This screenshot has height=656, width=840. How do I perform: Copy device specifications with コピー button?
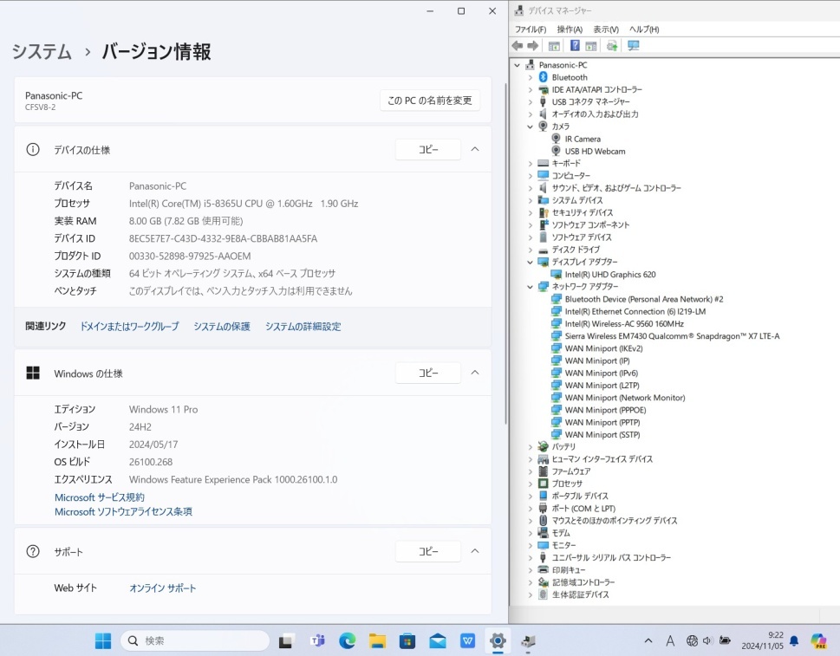428,149
